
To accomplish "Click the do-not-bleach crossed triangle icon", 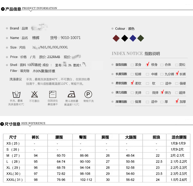I will point(34,94).
